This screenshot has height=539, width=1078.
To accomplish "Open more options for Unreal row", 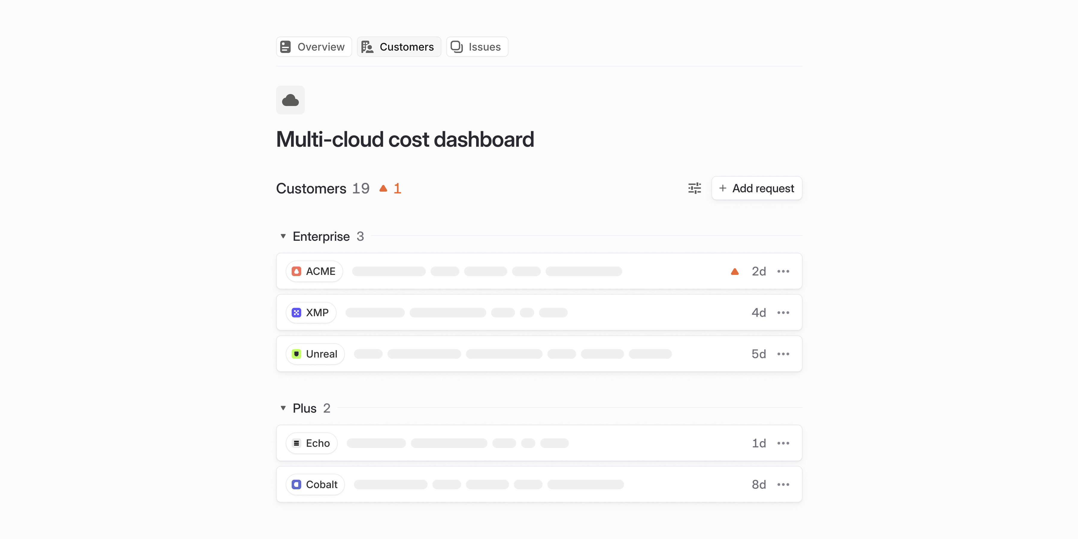I will [783, 354].
